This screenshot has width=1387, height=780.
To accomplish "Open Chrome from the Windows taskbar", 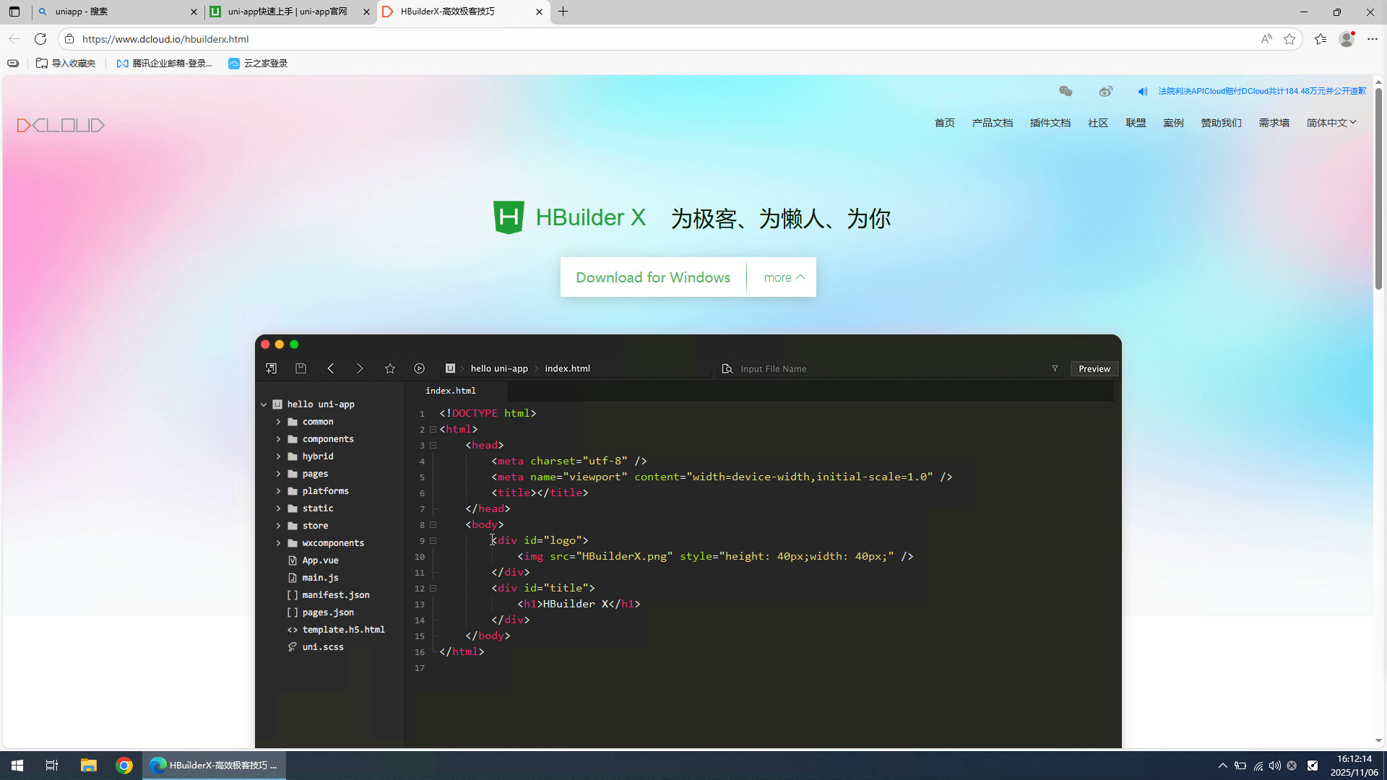I will tap(124, 766).
